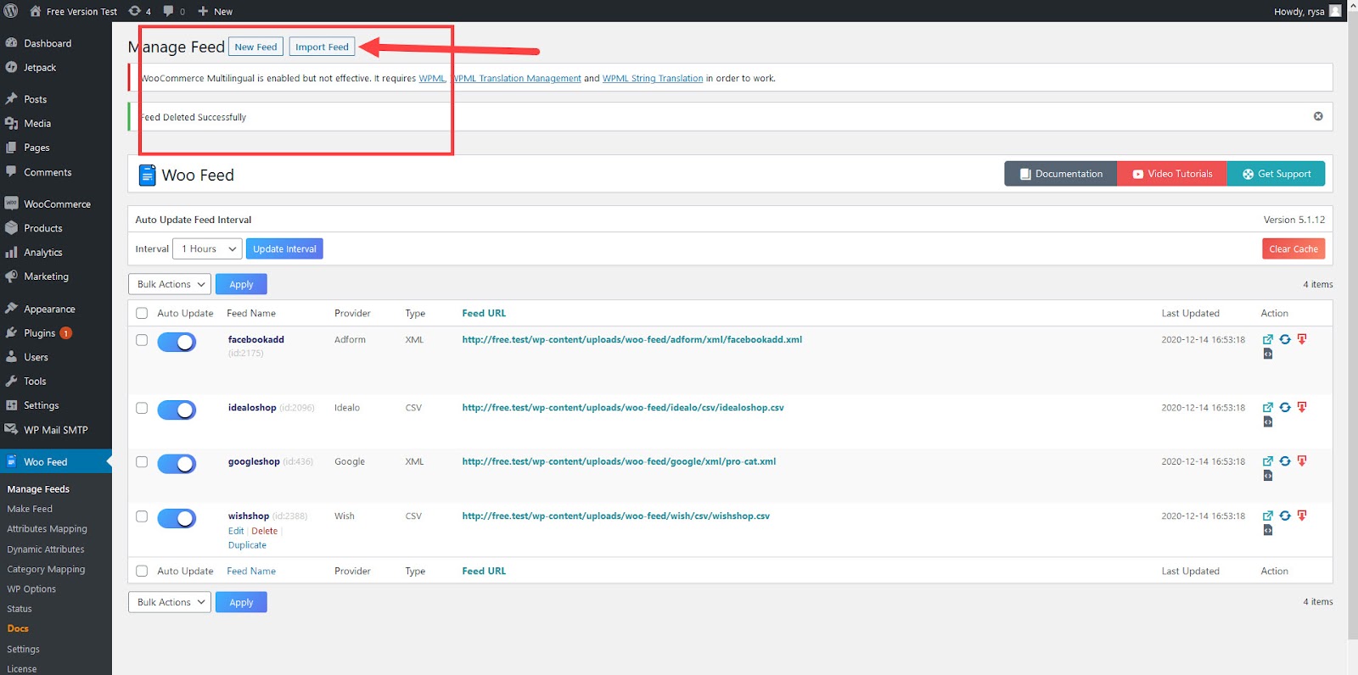Regenerate the googleshop feed
The width and height of the screenshot is (1358, 675).
pos(1285,461)
